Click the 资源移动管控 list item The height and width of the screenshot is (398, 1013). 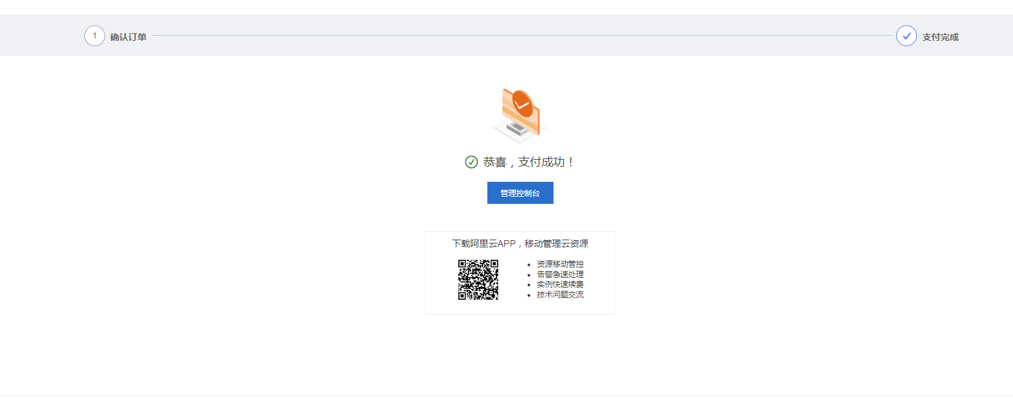(560, 264)
